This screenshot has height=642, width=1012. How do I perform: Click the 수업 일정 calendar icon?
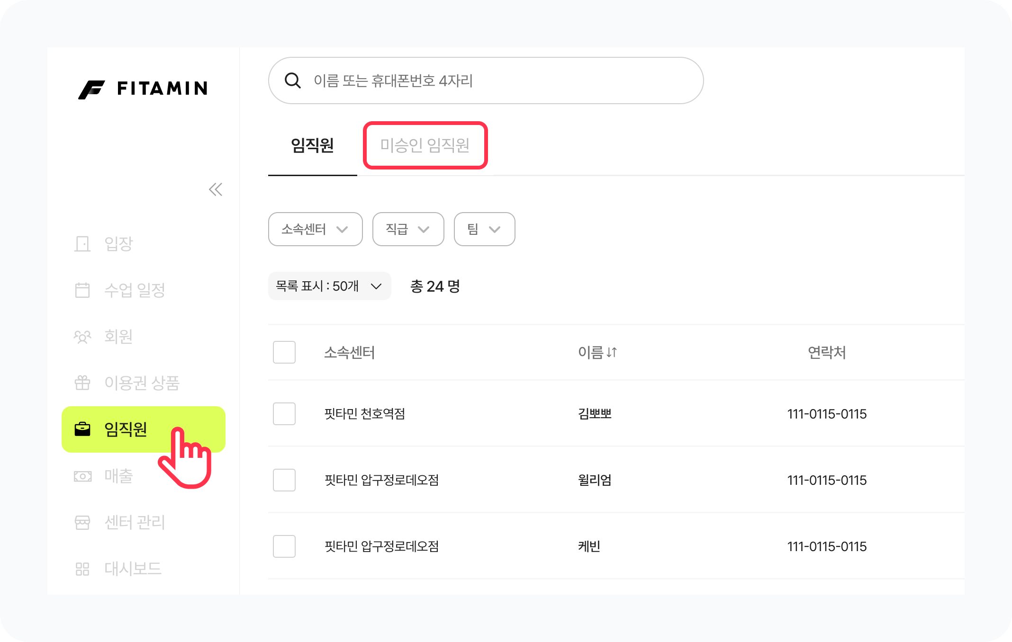[x=82, y=290]
